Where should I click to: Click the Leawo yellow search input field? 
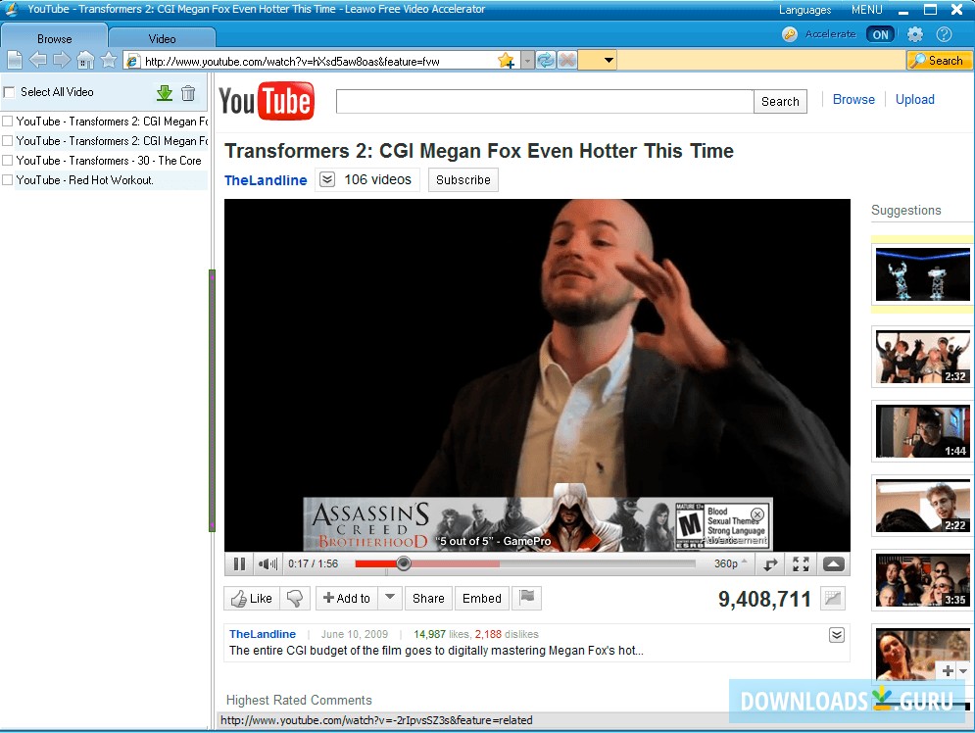coord(761,61)
